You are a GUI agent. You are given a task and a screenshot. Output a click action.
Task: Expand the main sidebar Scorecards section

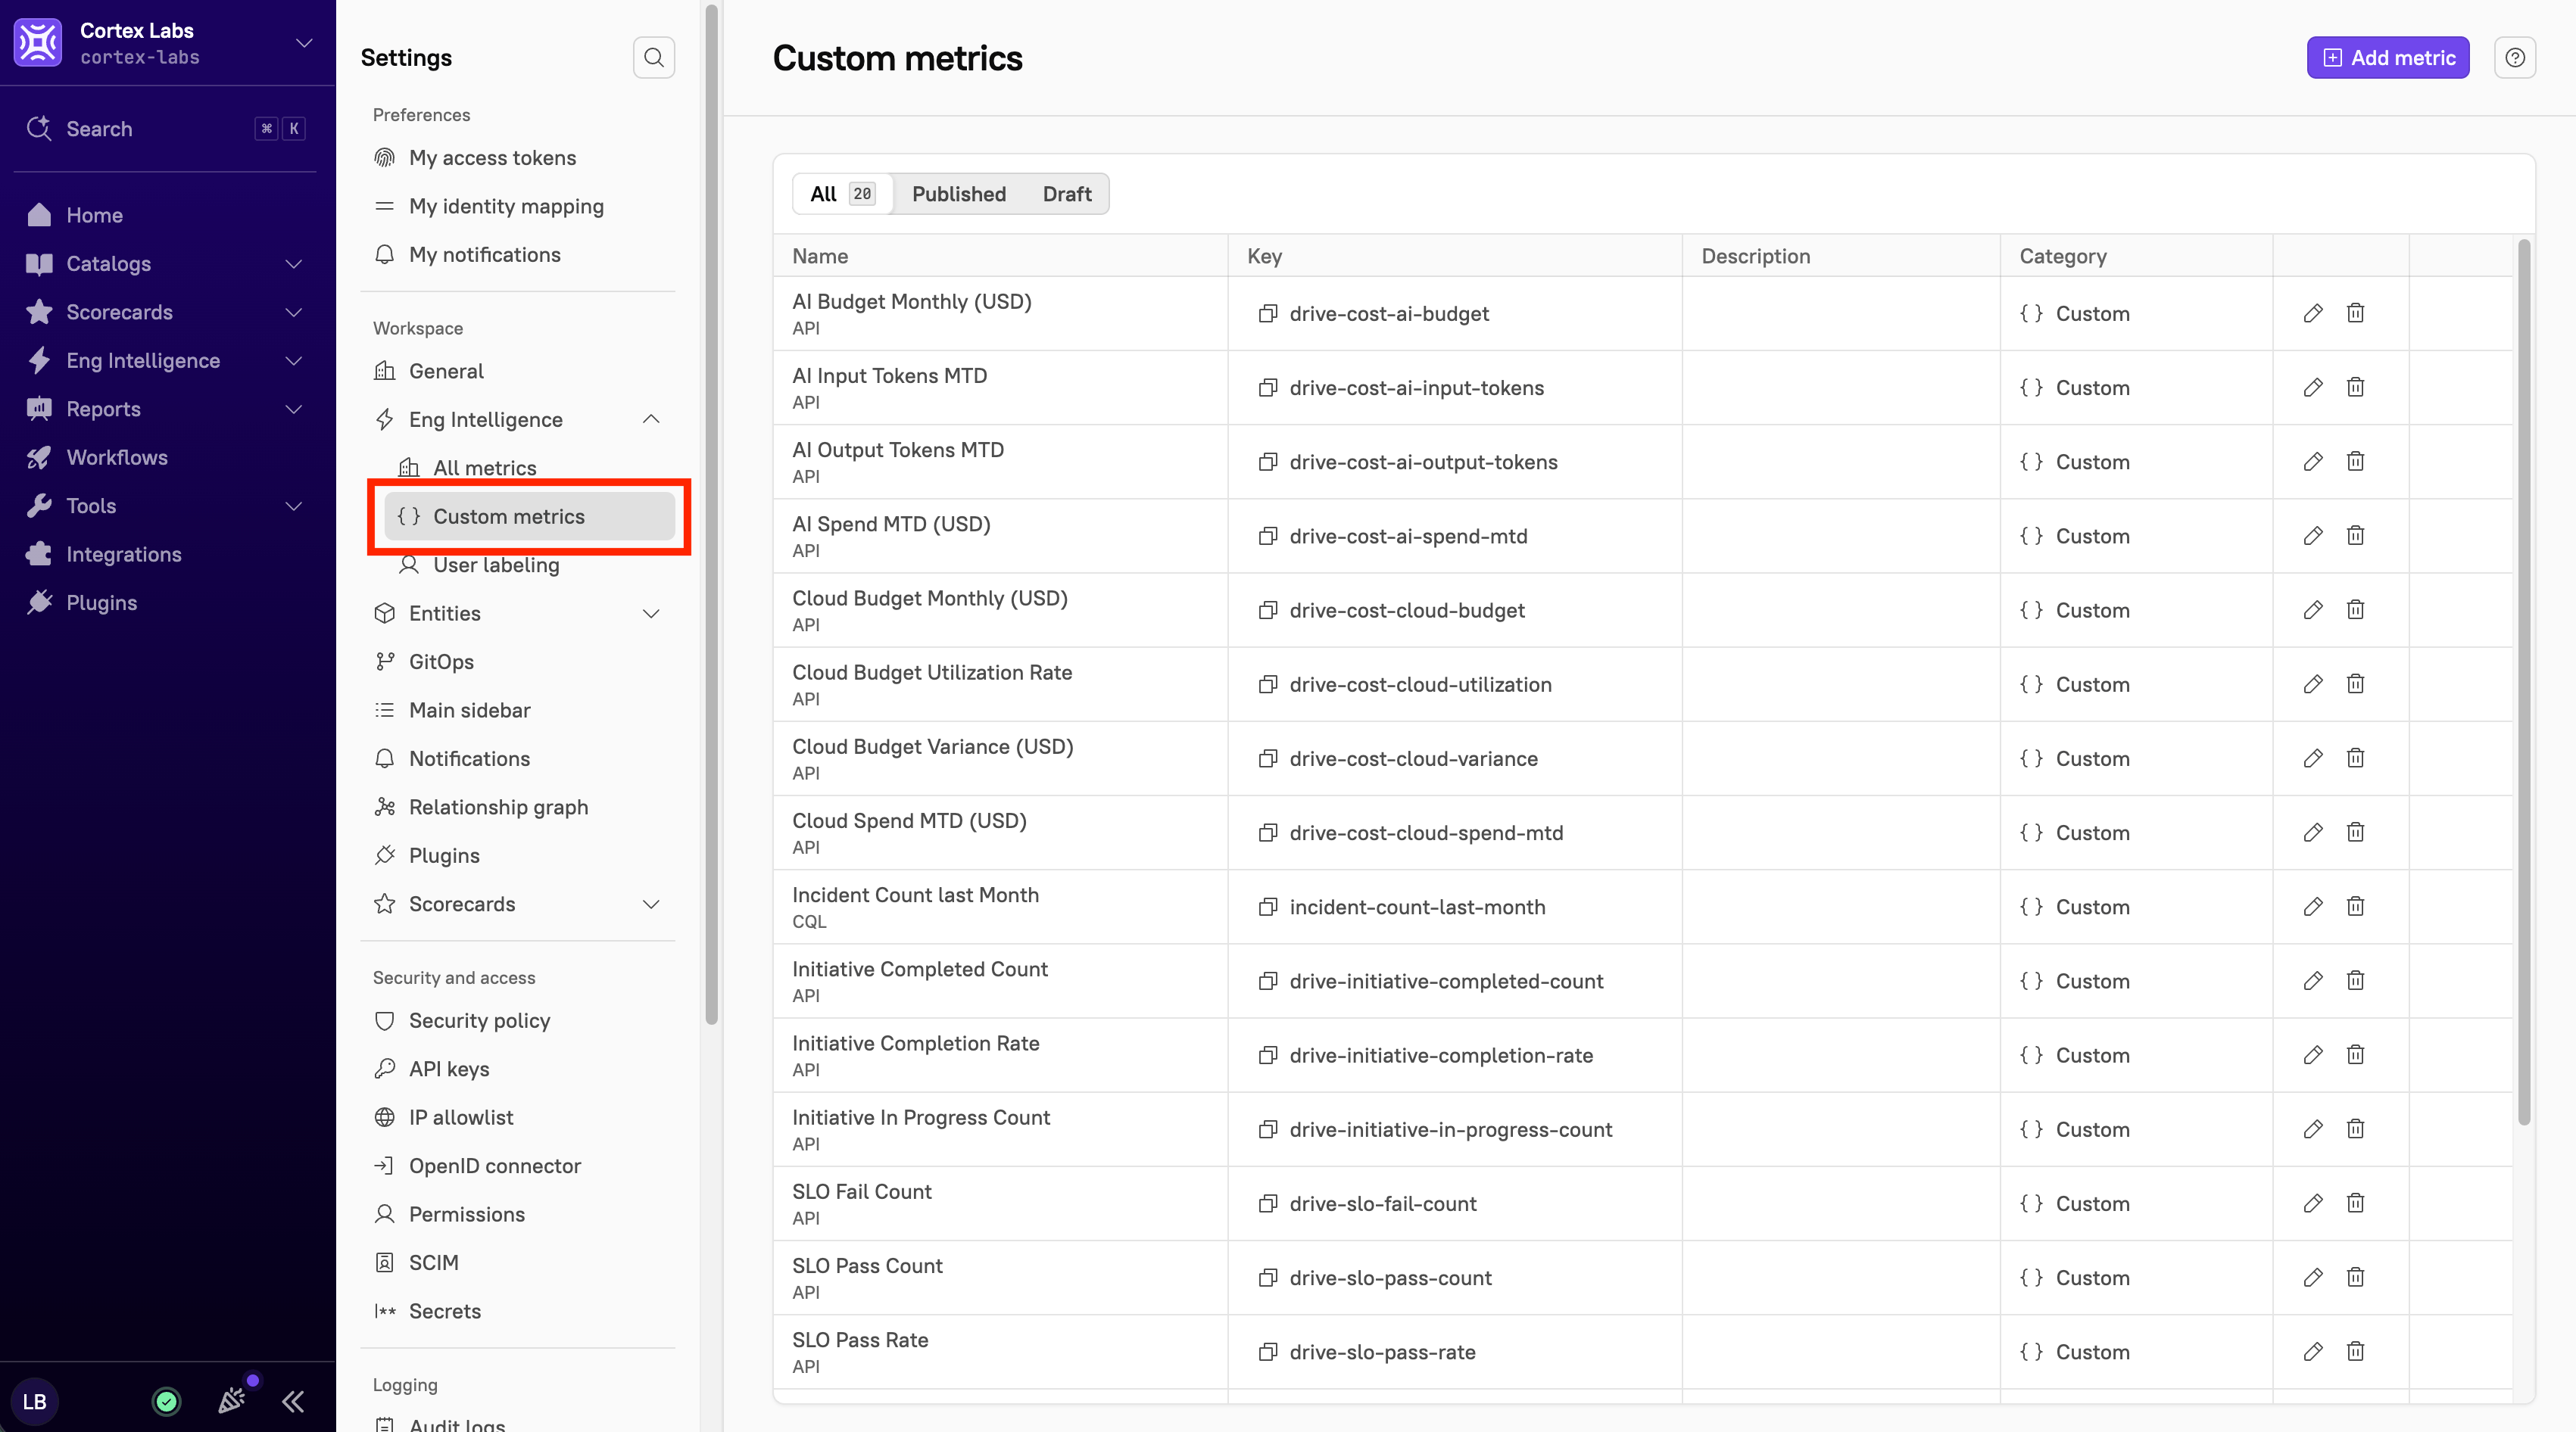(x=294, y=312)
